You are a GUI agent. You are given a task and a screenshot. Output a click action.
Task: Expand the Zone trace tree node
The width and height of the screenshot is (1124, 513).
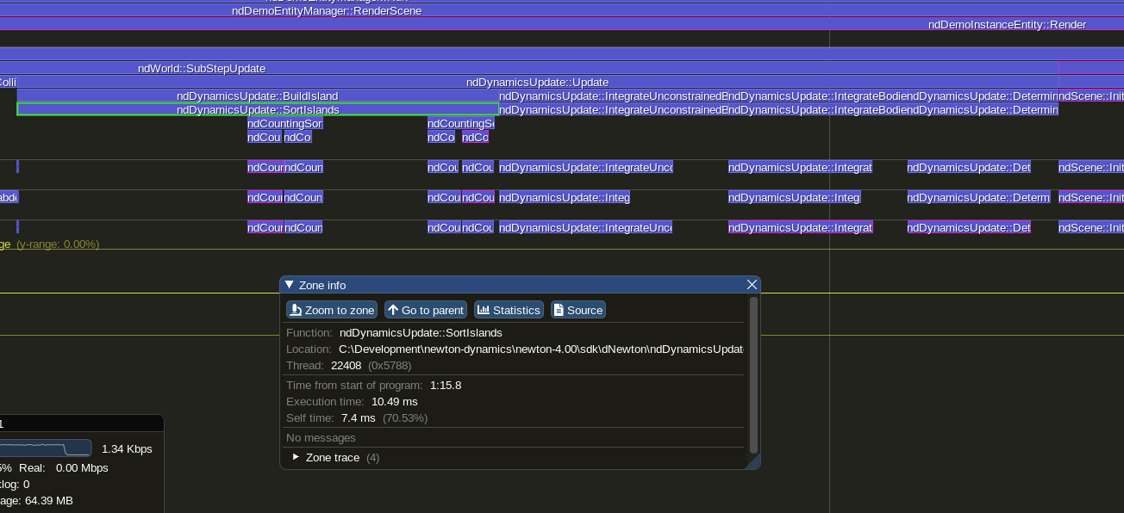click(x=297, y=457)
